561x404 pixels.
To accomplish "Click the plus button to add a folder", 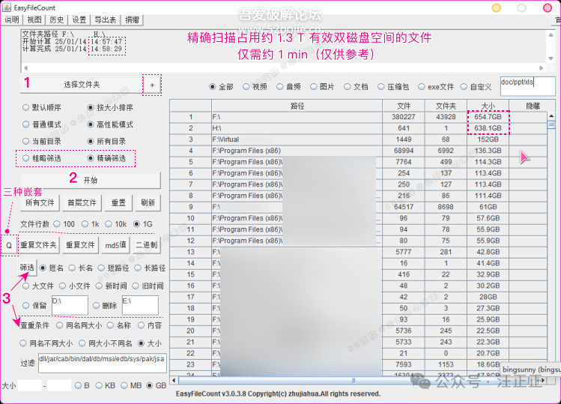I will click(152, 85).
